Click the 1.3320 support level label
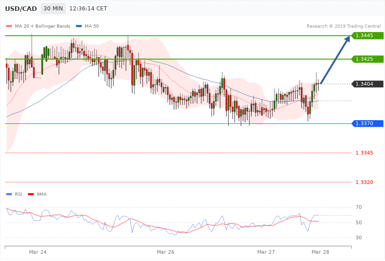Viewport: 385px width, 261px height. 364,183
